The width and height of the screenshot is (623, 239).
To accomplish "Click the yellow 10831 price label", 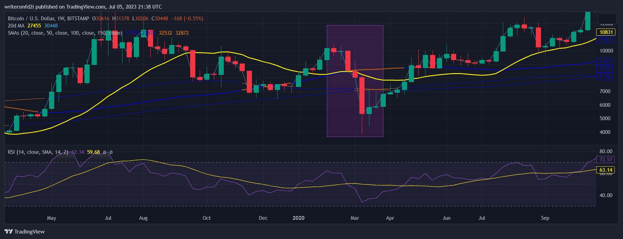I will point(606,32).
